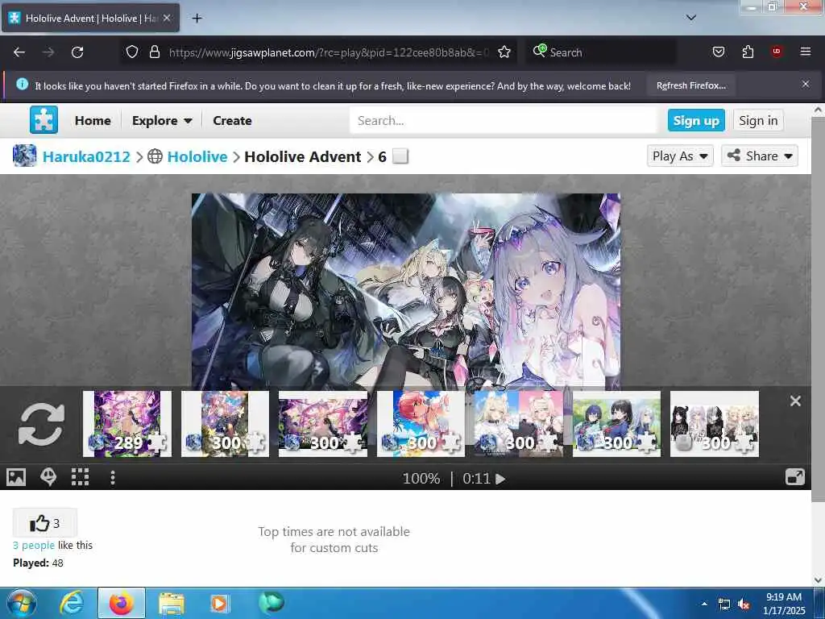Click the Jigsaw Planet puzzle-piece logo
The image size is (825, 619).
[x=44, y=120]
